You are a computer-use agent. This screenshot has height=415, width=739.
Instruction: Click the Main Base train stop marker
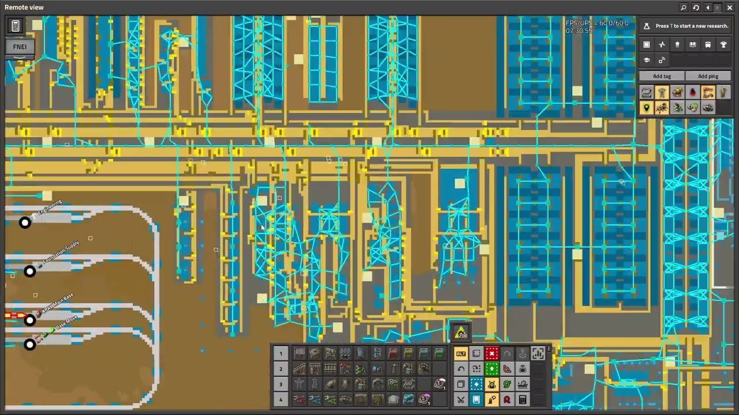[29, 320]
